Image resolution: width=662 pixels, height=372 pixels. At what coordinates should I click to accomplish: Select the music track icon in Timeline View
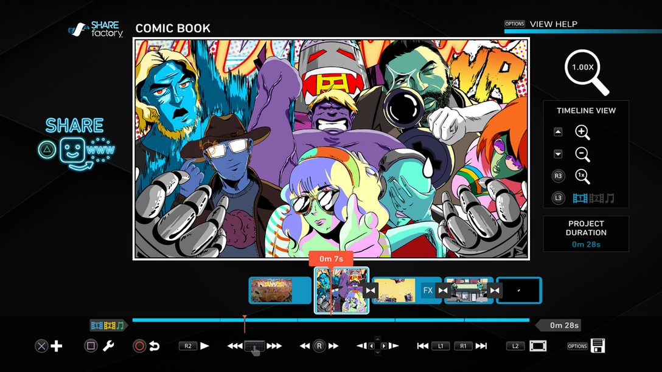click(610, 198)
